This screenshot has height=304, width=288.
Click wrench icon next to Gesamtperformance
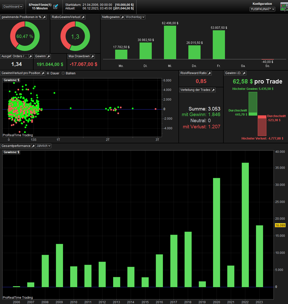tap(34, 146)
